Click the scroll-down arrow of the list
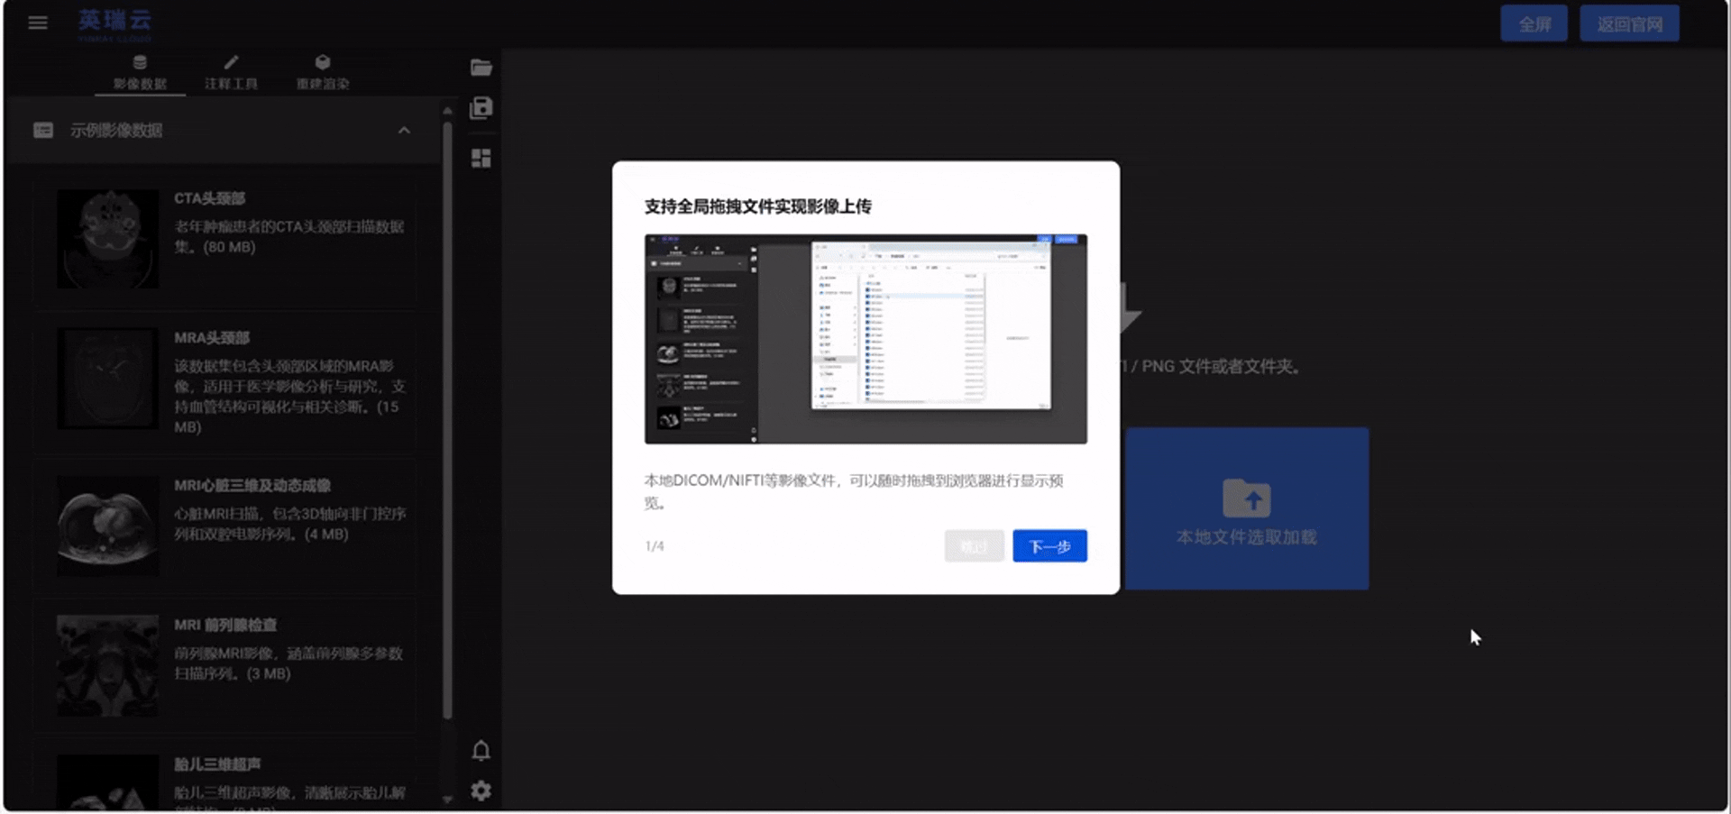The image size is (1731, 814). pos(447,799)
